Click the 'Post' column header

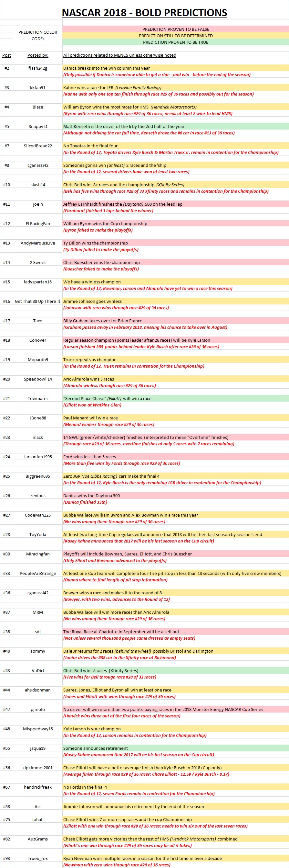tap(7, 55)
